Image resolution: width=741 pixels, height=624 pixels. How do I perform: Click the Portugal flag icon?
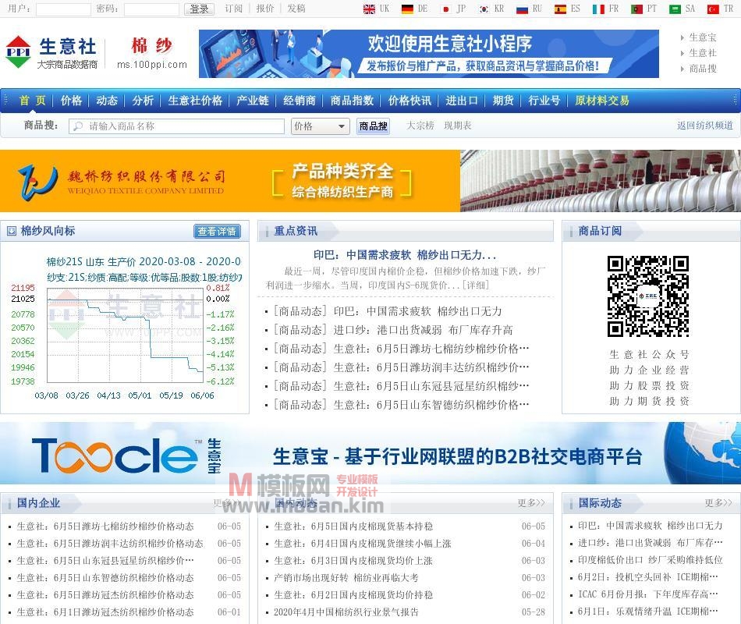(637, 9)
